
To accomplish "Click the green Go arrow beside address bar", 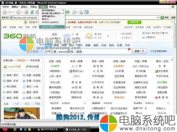I will pyautogui.click(x=162, y=18).
